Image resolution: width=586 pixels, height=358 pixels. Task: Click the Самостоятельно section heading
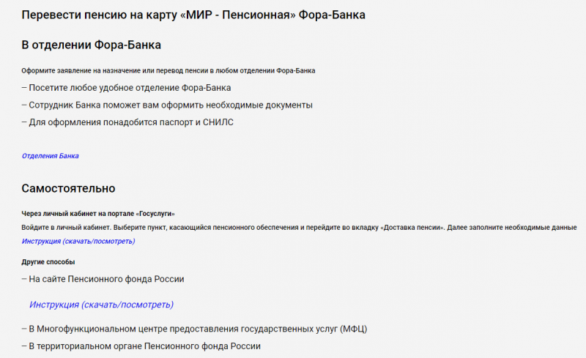(68, 189)
